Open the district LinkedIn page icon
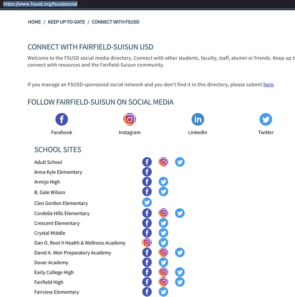295x297 pixels. pos(198,119)
